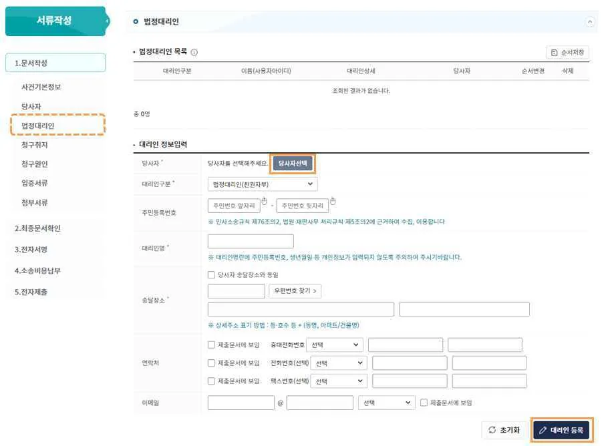This screenshot has height=446, width=602.
Task: Open 청구원인 in sidebar
Action: (x=35, y=164)
